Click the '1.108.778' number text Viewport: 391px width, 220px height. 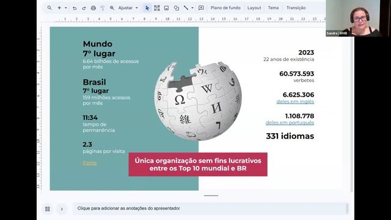point(299,116)
